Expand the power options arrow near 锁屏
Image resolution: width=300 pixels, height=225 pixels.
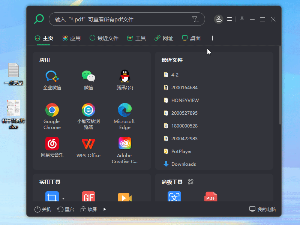click(104, 209)
